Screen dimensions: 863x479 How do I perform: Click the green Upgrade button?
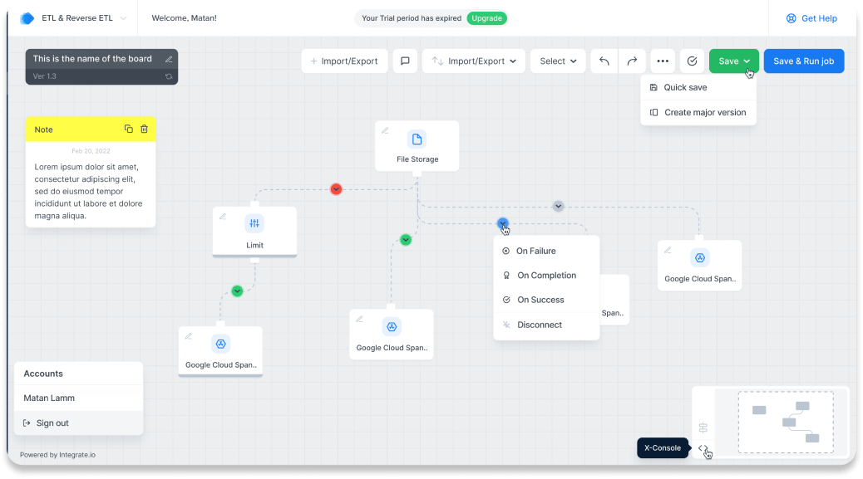tap(486, 18)
